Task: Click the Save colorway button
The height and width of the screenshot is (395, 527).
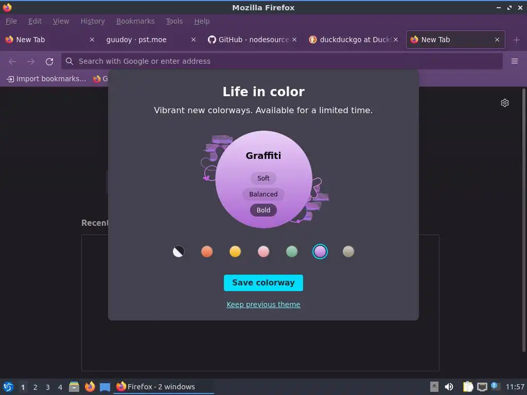Action: point(263,283)
